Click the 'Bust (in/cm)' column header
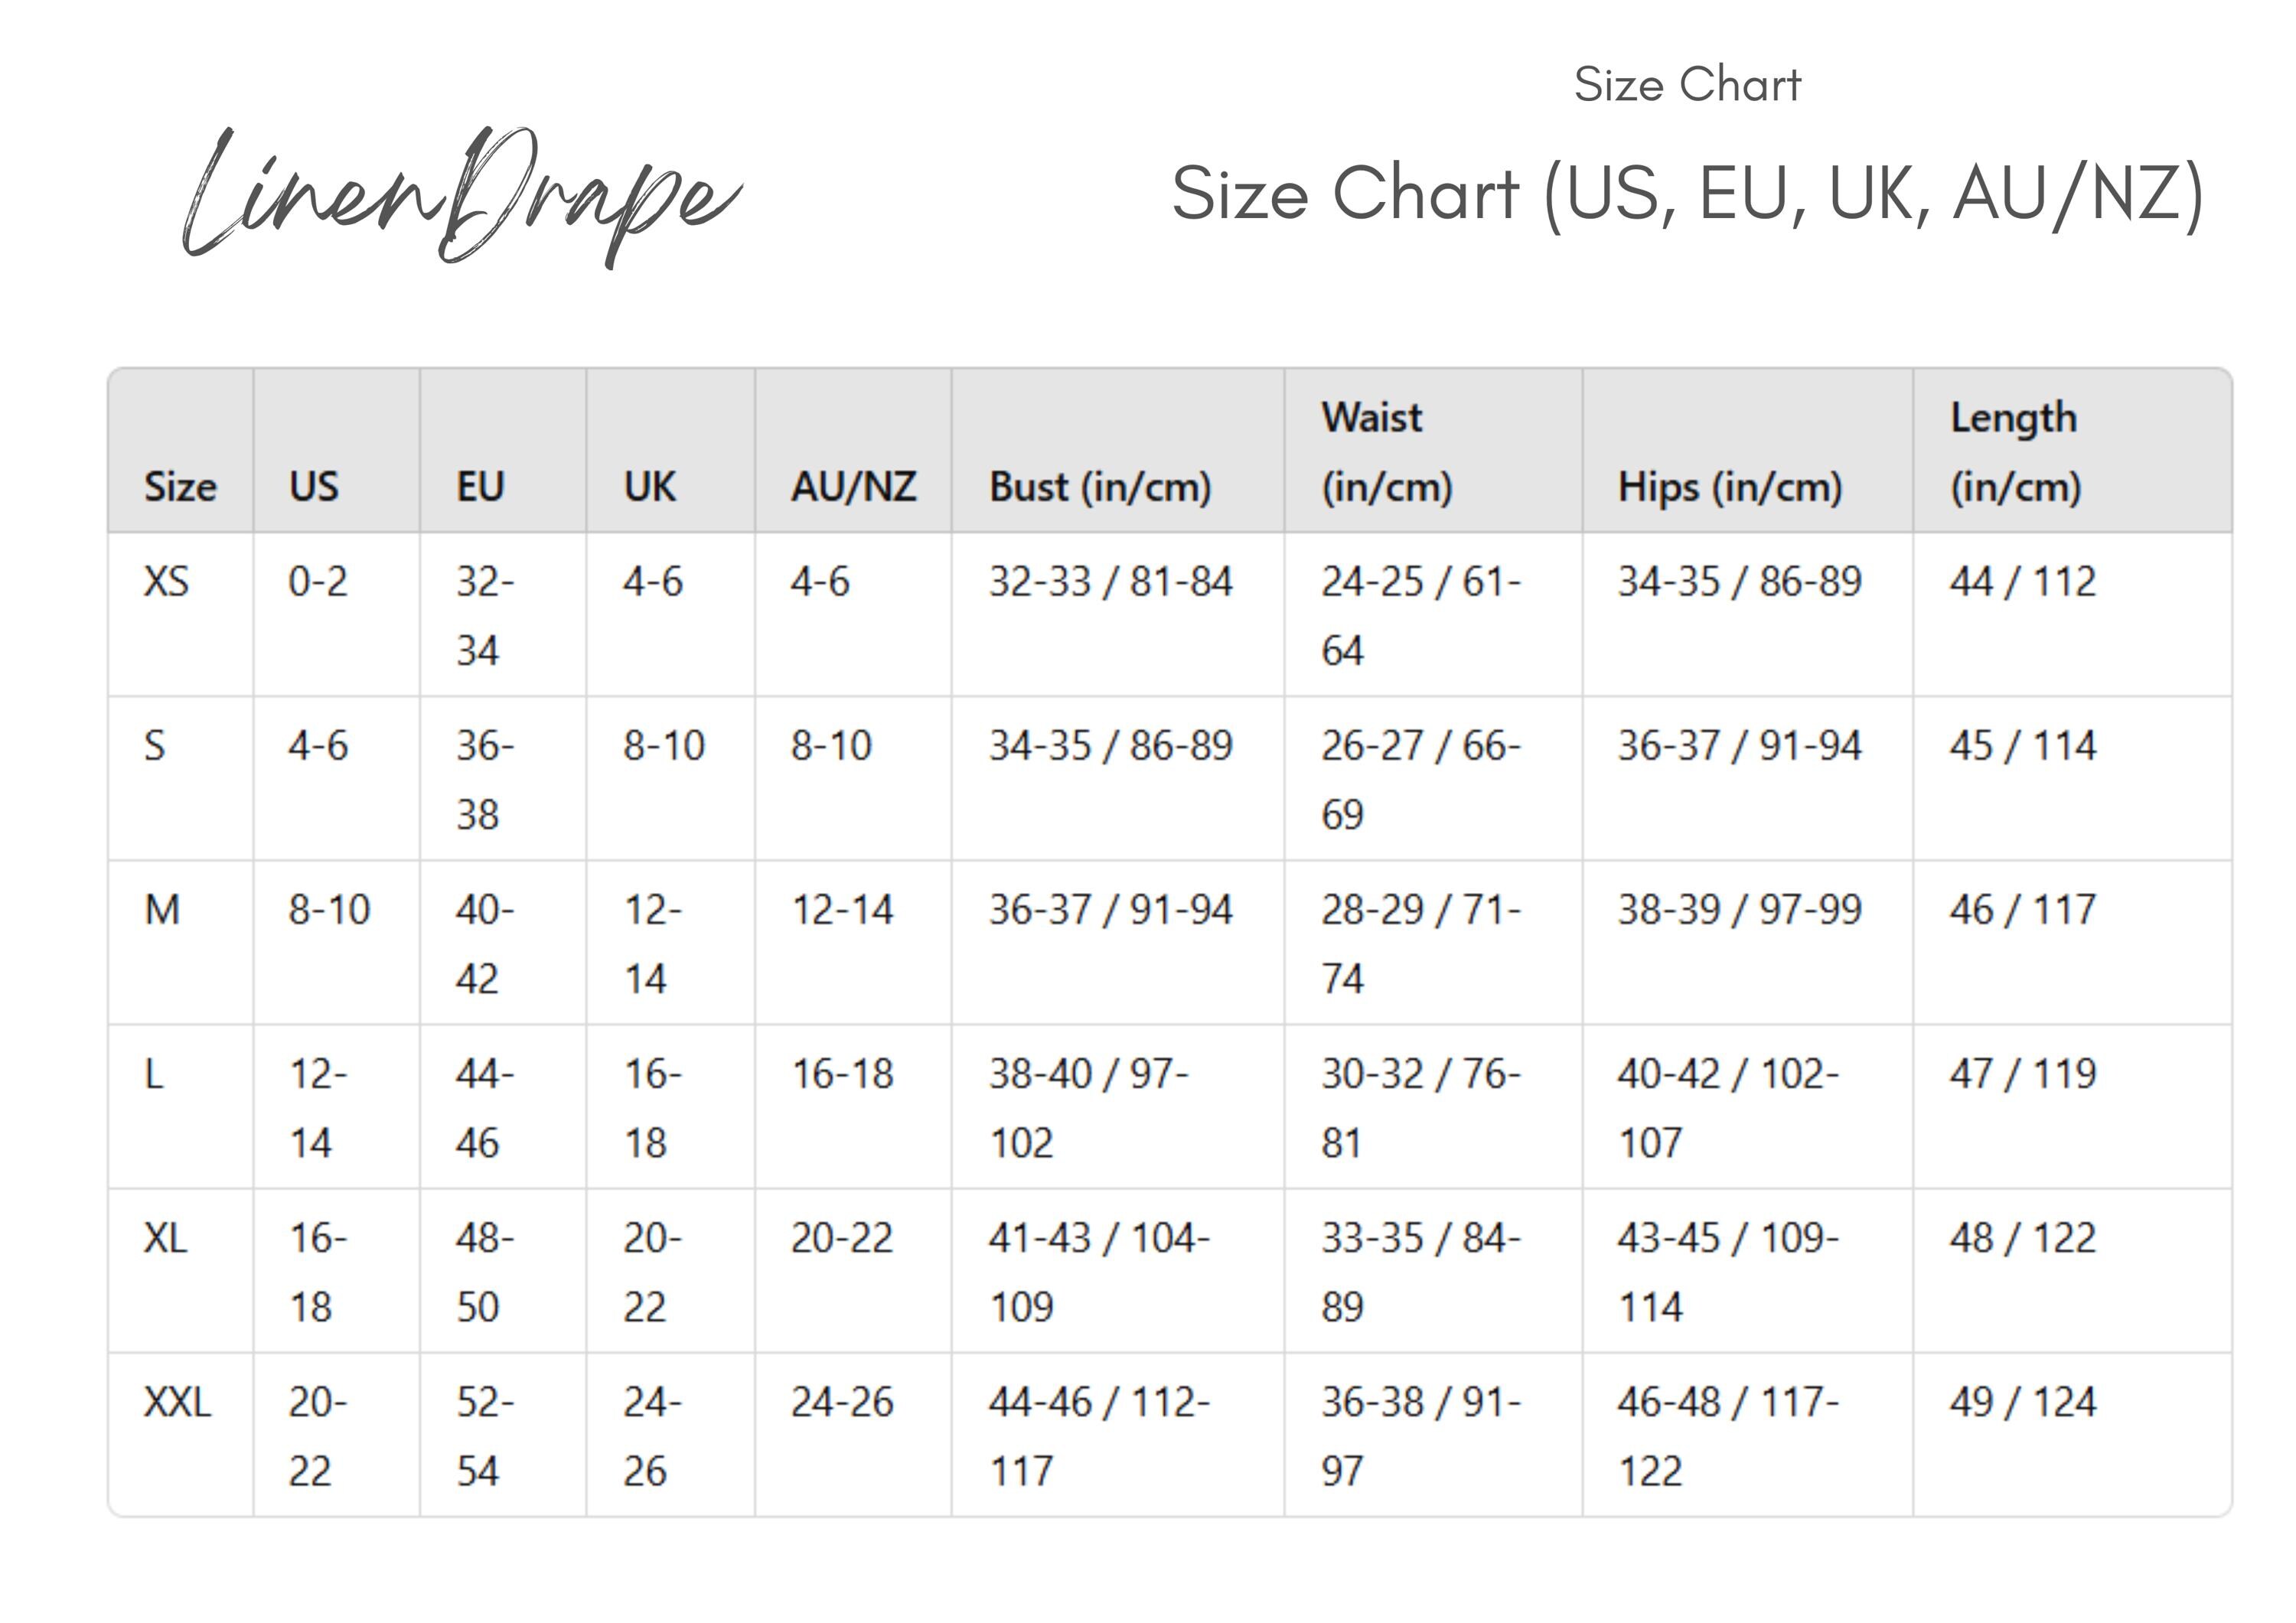This screenshot has height=1623, width=2296. (x=1100, y=487)
